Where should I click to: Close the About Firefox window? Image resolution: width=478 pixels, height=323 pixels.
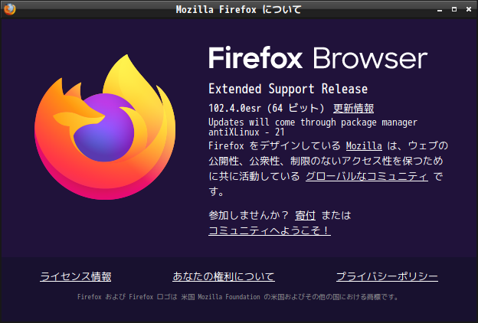(x=469, y=9)
